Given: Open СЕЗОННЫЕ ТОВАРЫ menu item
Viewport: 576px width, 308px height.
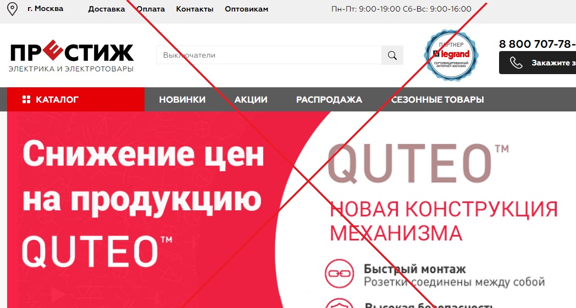Looking at the screenshot, I should 437,99.
